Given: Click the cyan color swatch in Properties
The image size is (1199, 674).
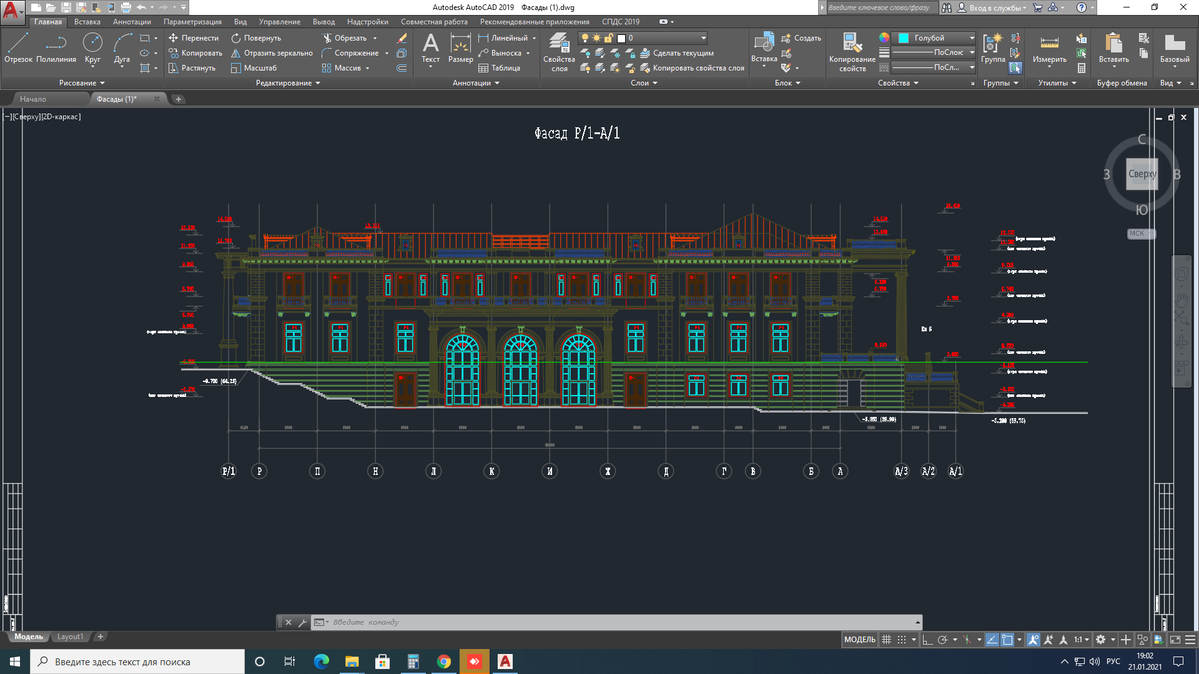Looking at the screenshot, I should point(903,38).
